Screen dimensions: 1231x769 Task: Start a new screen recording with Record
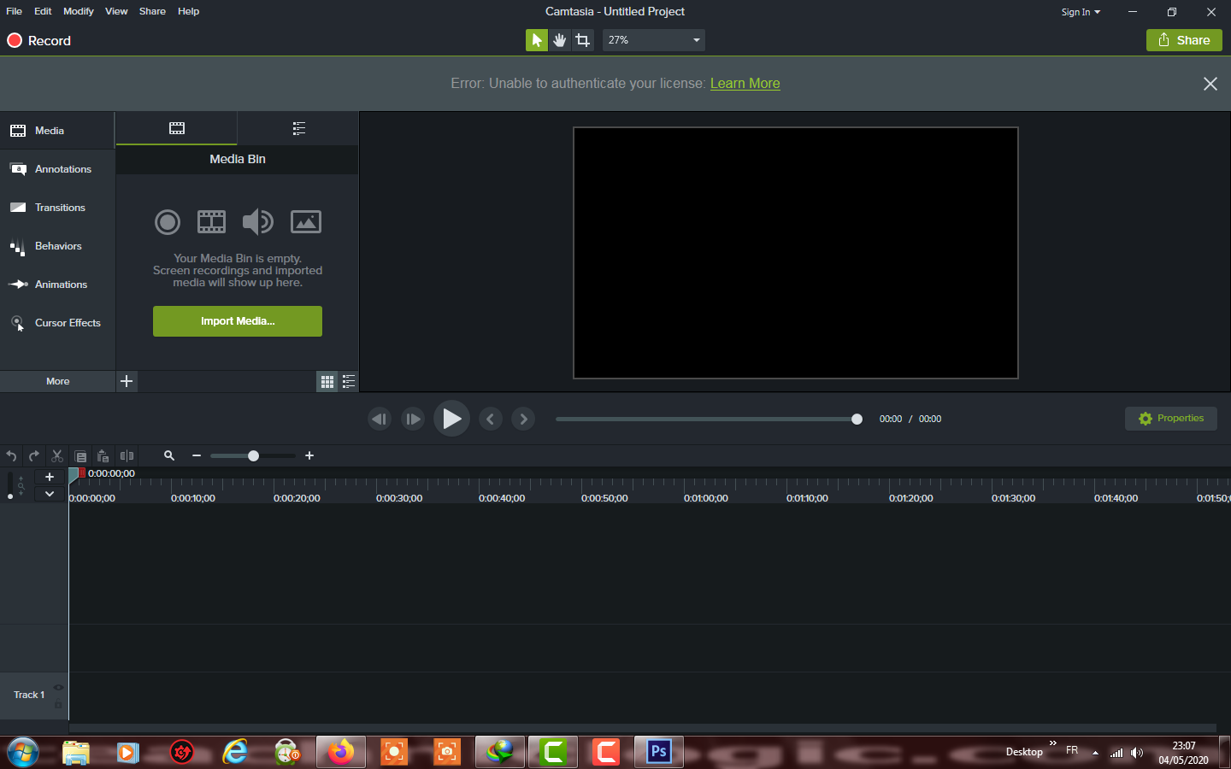tap(39, 40)
